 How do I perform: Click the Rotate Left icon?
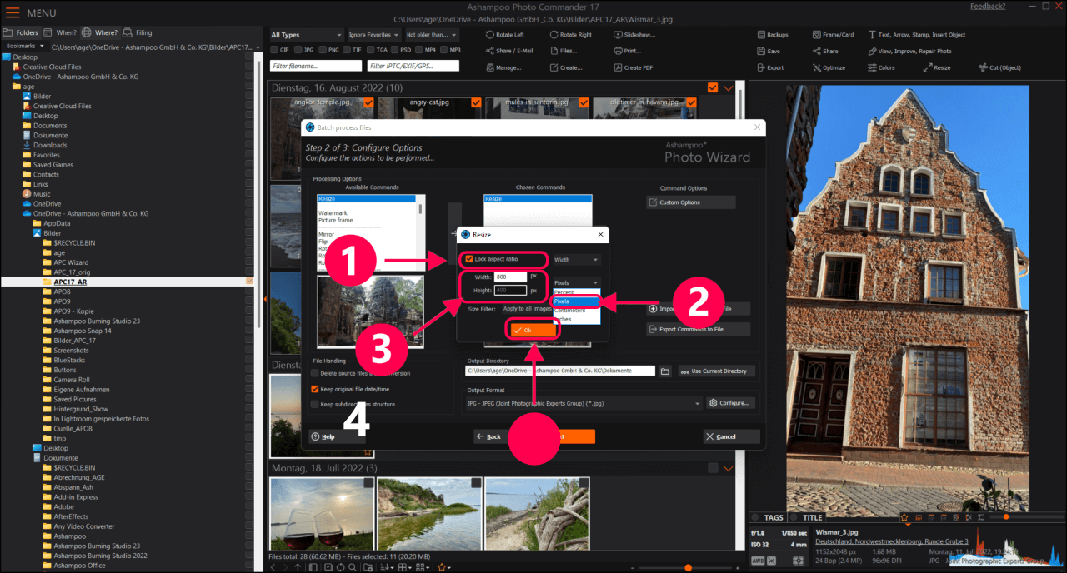point(489,35)
